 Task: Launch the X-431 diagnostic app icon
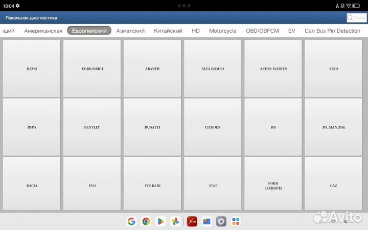[x=192, y=221]
